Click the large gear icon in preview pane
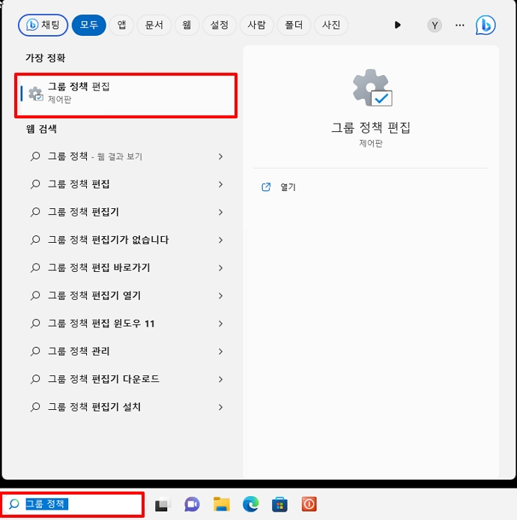Viewport: 517px width, 520px height. tap(372, 88)
